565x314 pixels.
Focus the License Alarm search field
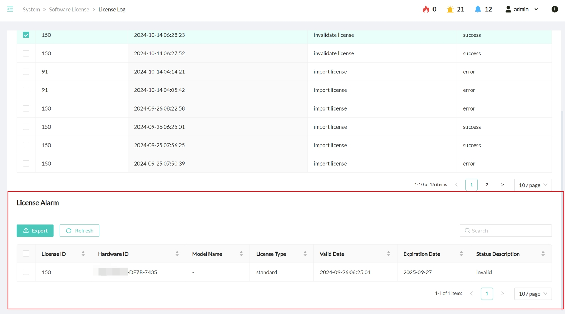[509, 231]
